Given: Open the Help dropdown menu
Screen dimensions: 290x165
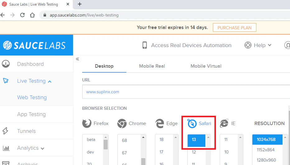Looking at the screenshot, I should click(x=262, y=45).
